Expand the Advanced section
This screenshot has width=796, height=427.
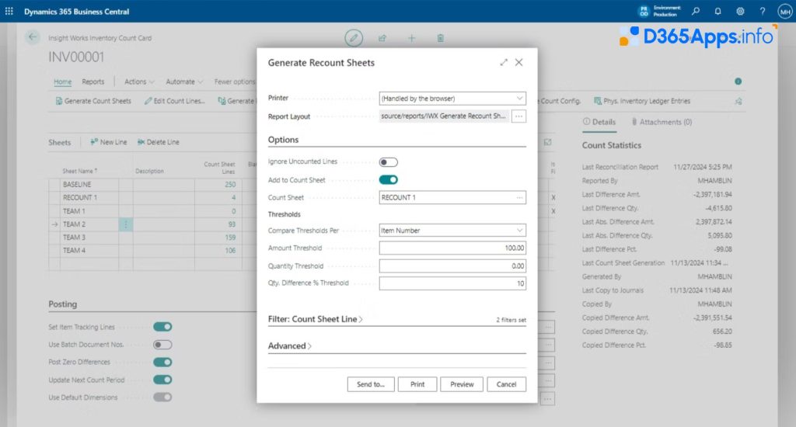(289, 345)
